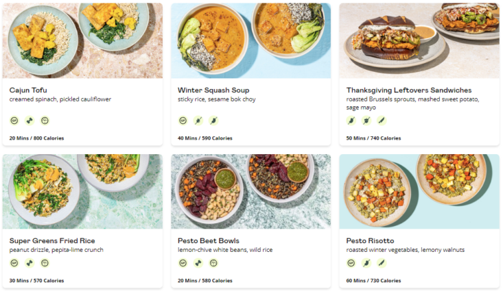Screen dimensions: 503x291
Task: Click Super Greens Fried Rice gluten-free icon
Action: click(14, 263)
